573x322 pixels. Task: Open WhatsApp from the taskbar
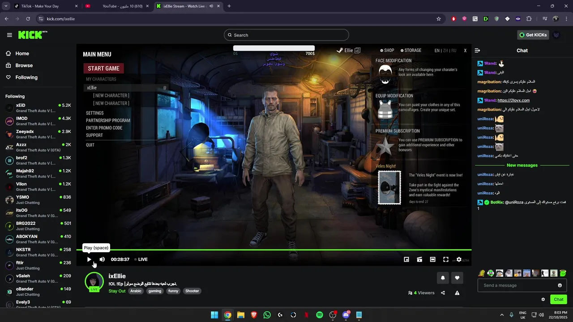(267, 315)
